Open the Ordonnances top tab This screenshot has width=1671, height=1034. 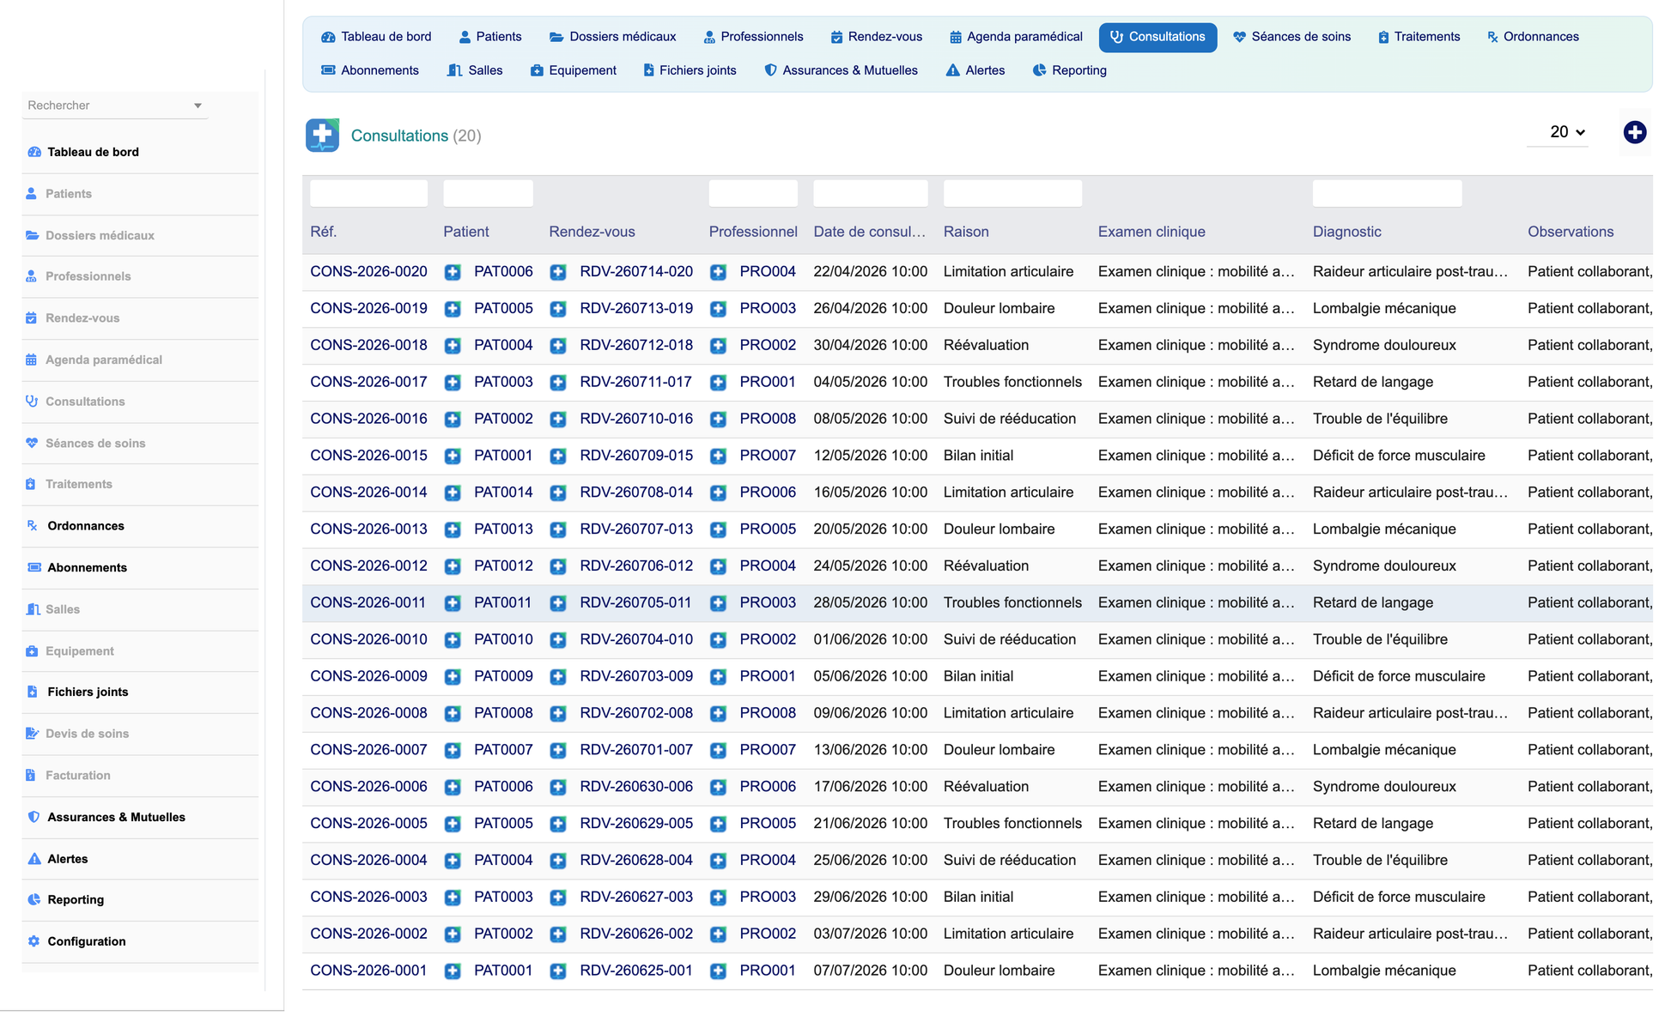click(x=1533, y=37)
